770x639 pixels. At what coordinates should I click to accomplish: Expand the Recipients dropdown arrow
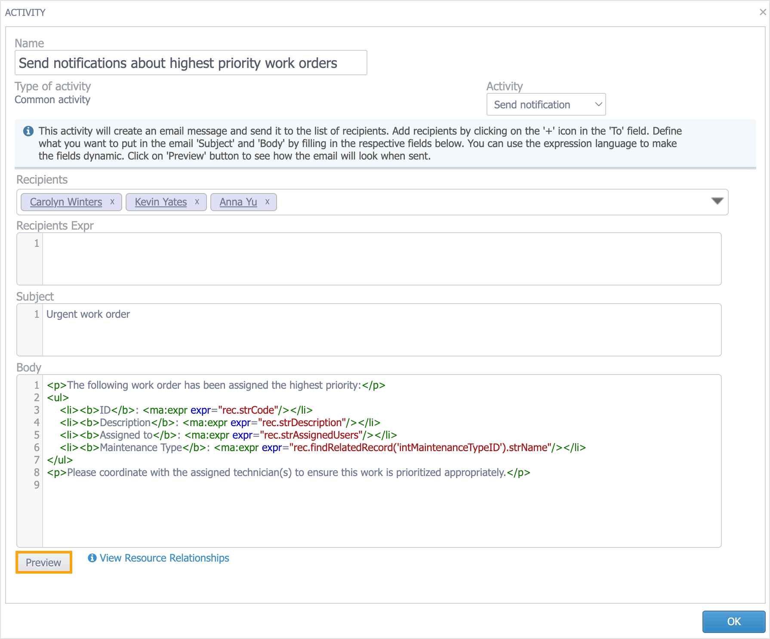pyautogui.click(x=717, y=201)
